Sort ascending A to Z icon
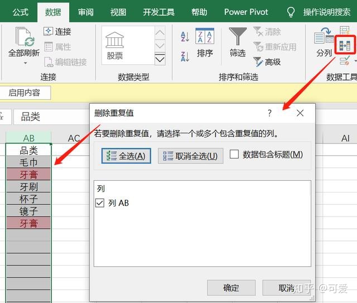 (x=185, y=36)
